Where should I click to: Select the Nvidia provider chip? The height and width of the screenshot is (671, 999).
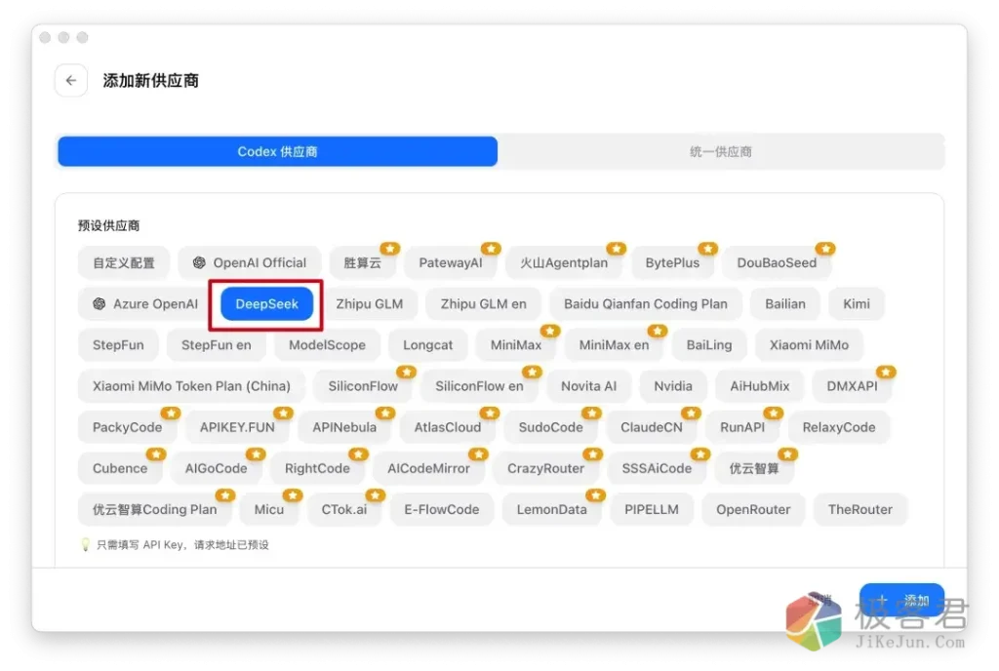pos(673,386)
